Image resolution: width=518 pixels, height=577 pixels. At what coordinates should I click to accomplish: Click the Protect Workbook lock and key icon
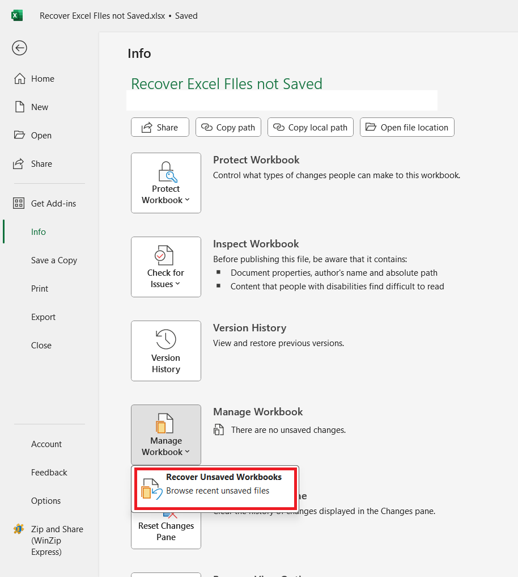[x=168, y=172]
